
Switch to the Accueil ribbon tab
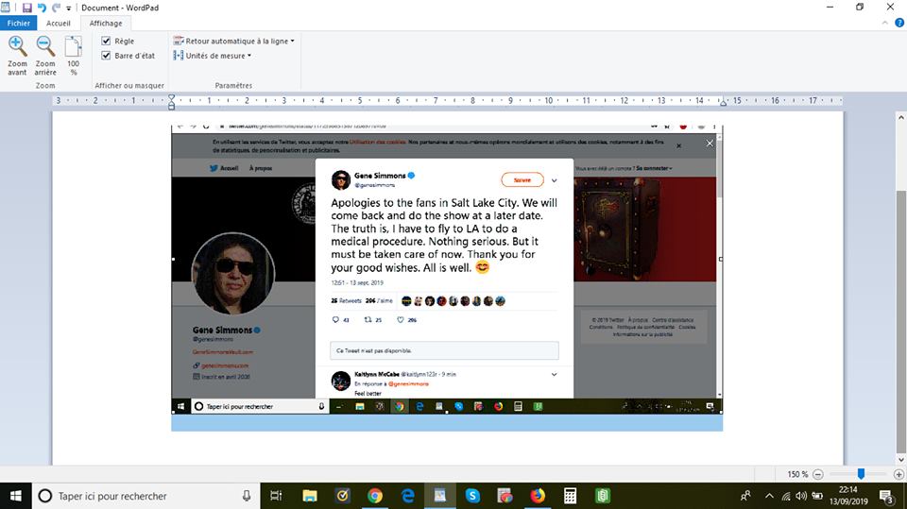(59, 23)
